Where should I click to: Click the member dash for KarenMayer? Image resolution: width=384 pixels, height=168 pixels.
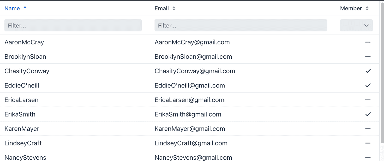pyautogui.click(x=368, y=129)
